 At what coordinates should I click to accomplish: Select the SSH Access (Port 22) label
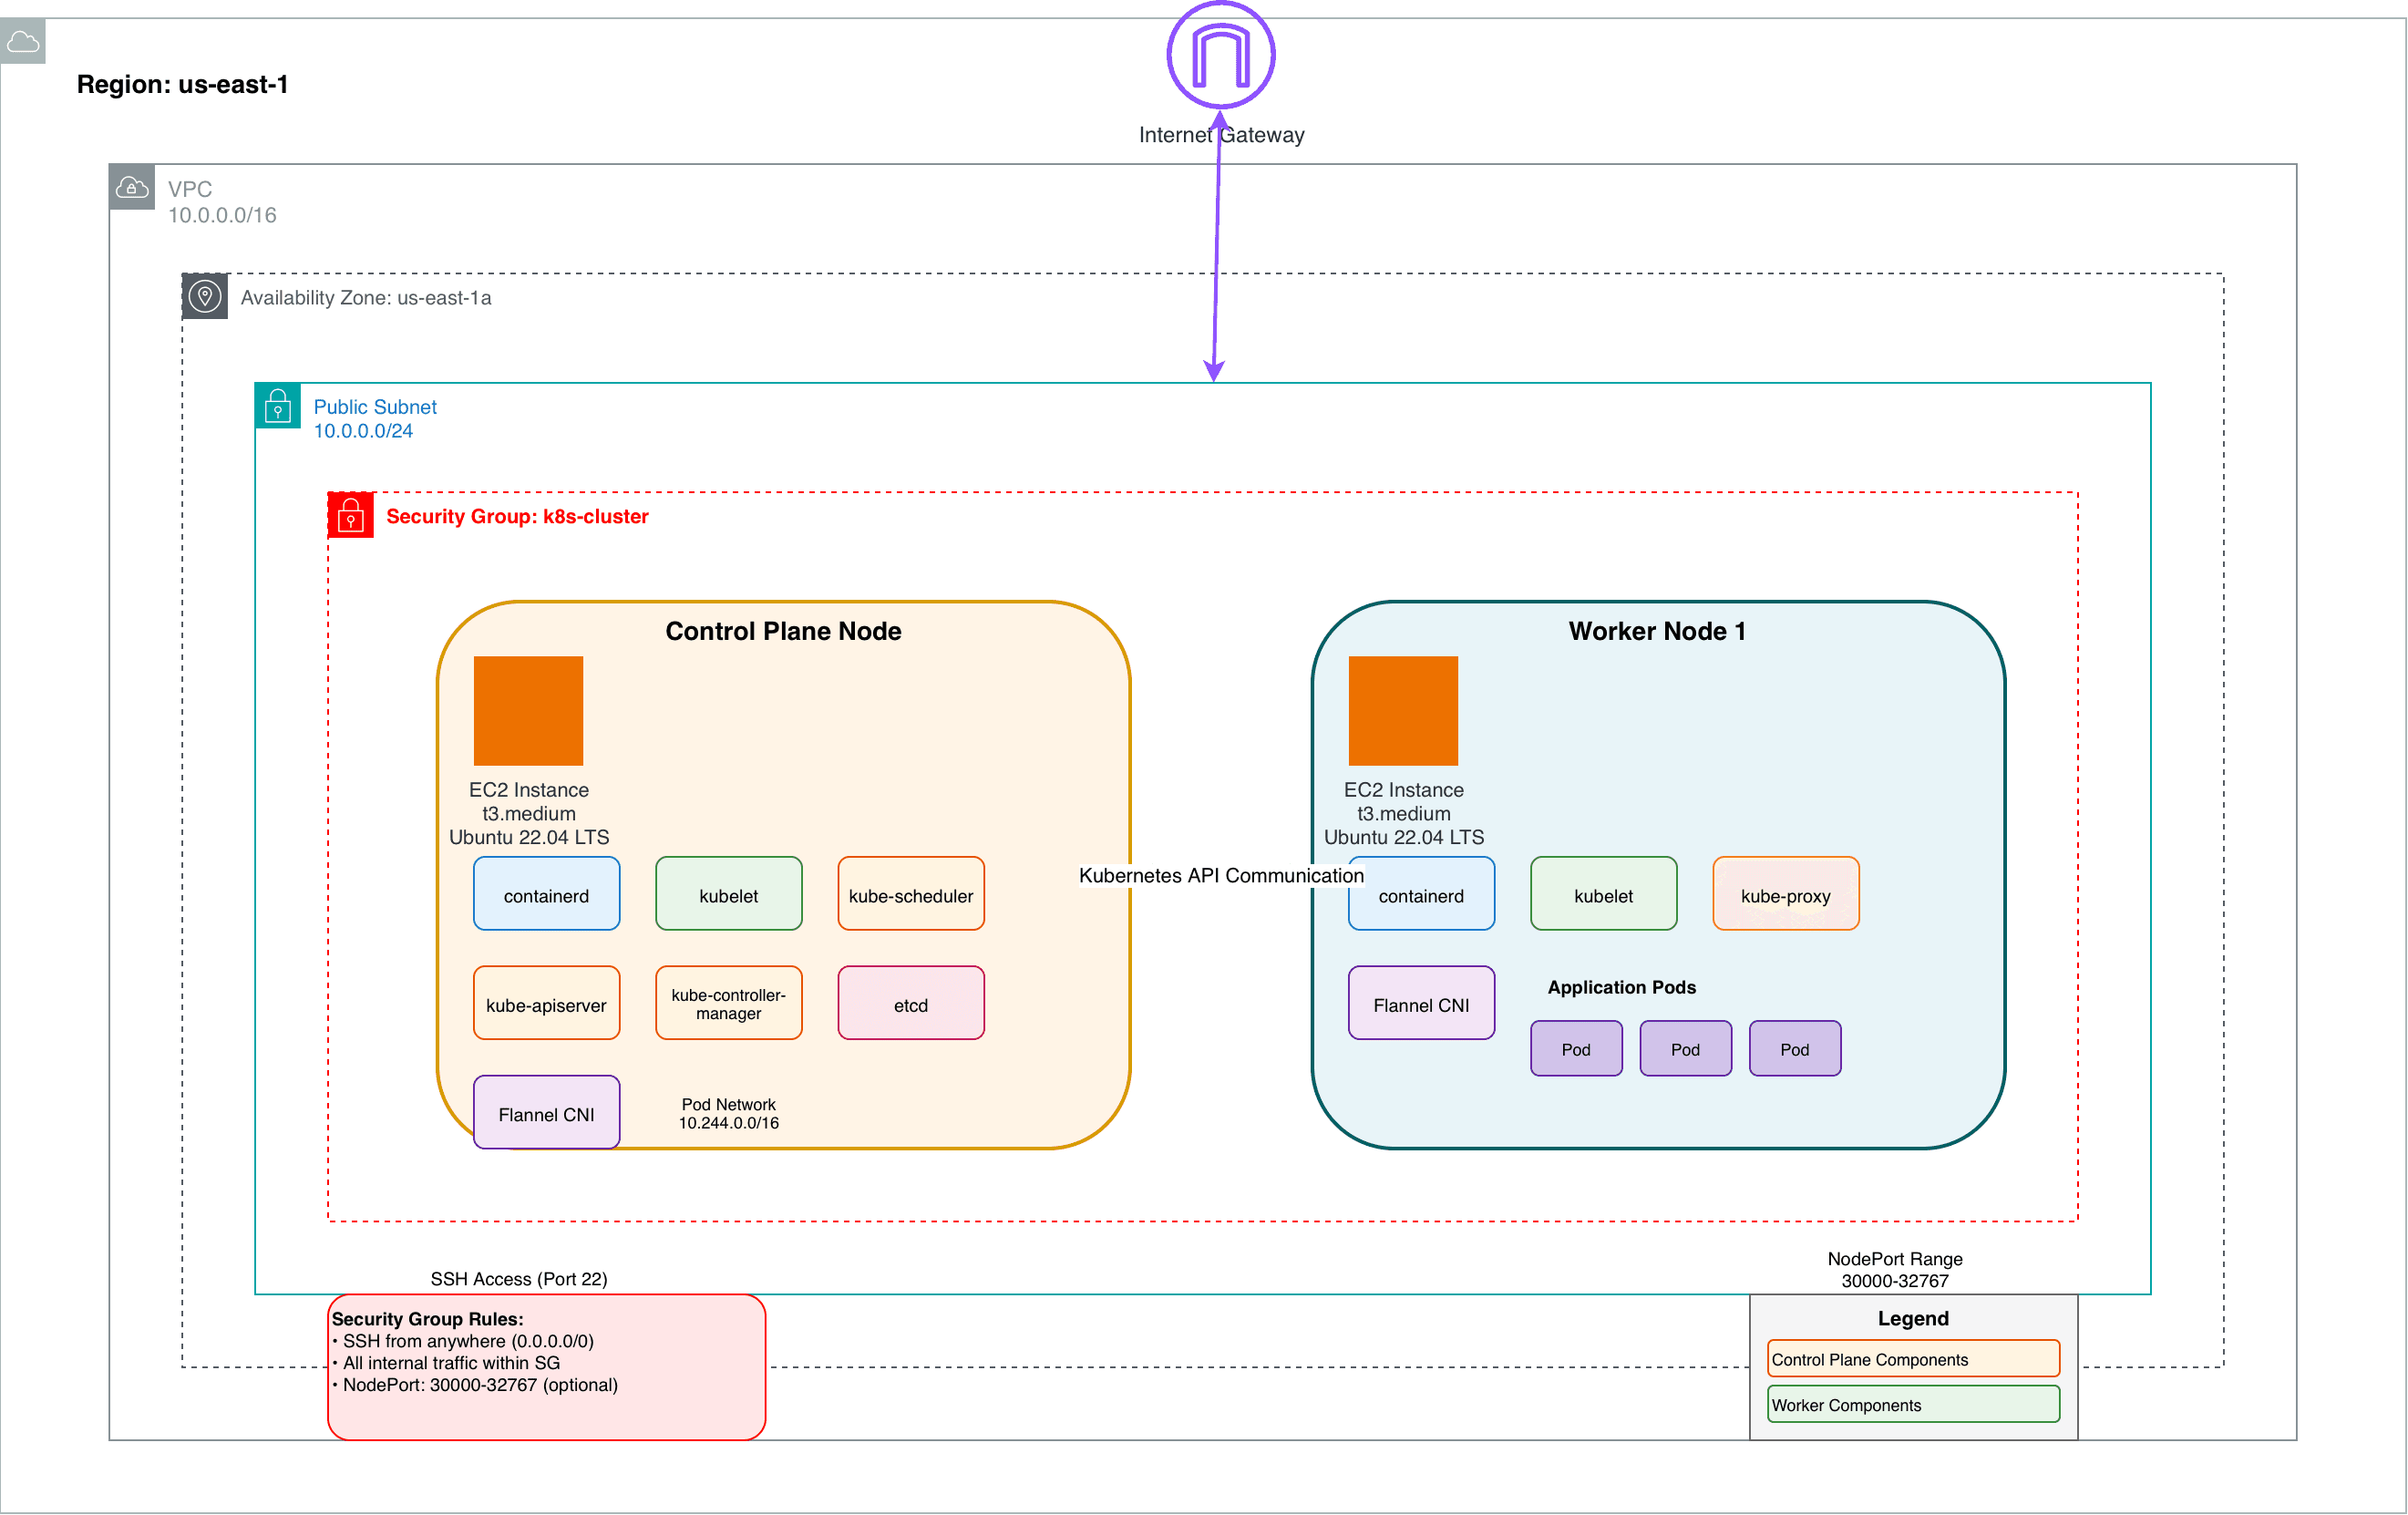click(x=519, y=1279)
